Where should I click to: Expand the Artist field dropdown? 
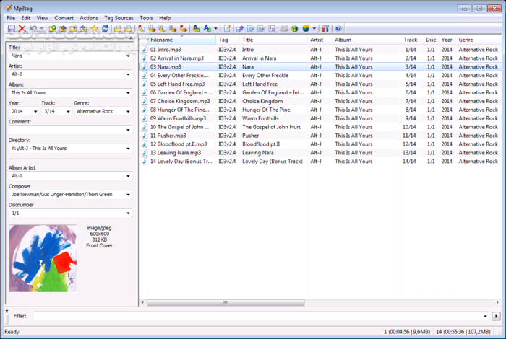coord(128,74)
